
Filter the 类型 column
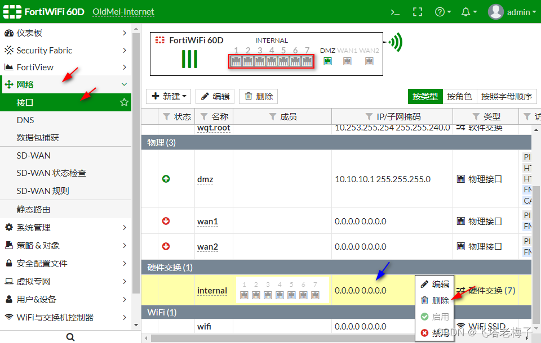[x=476, y=117]
